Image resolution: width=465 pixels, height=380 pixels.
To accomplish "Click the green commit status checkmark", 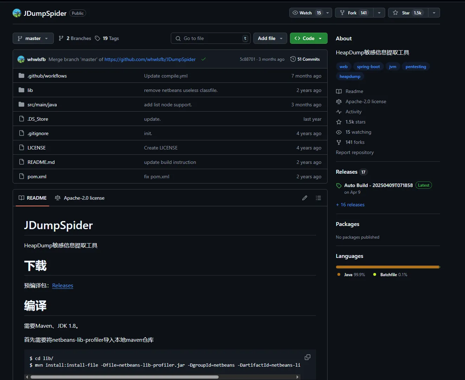I will pyautogui.click(x=204, y=59).
